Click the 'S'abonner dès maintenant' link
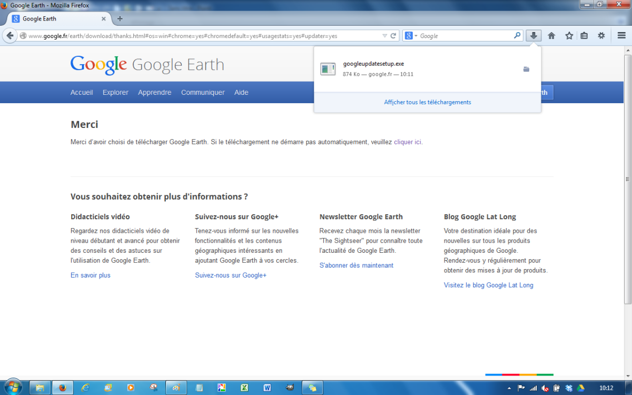632x395 pixels. point(357,265)
